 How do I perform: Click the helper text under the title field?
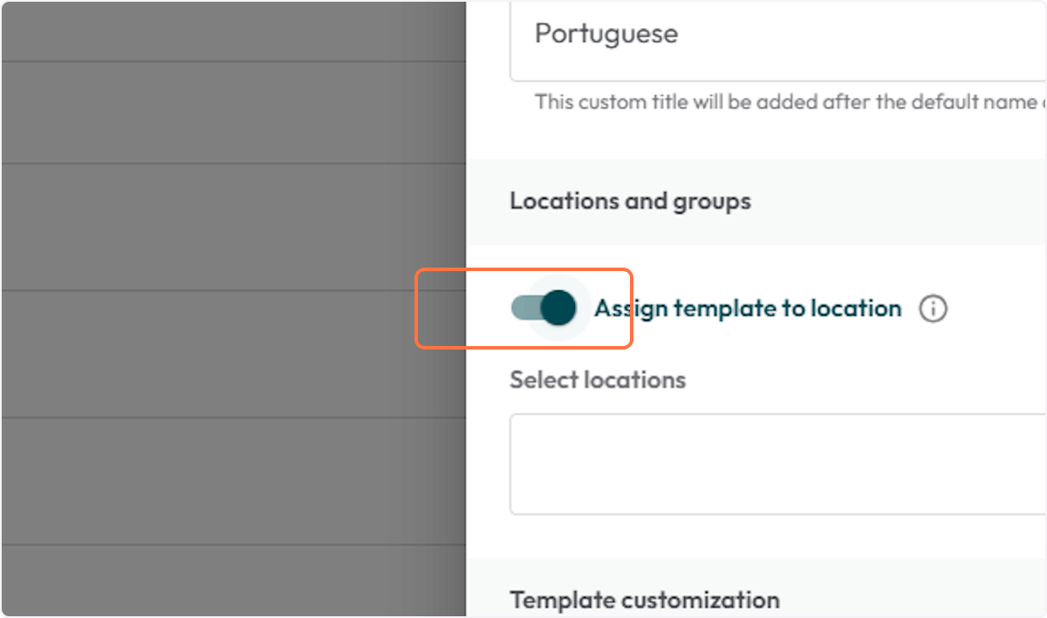(785, 101)
